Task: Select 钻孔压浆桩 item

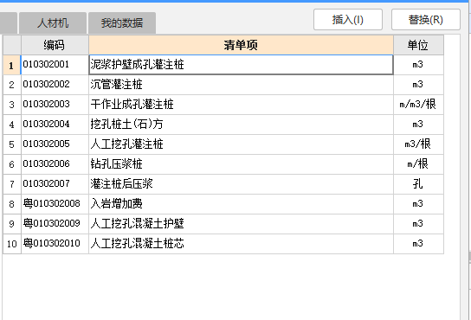Action: 241,164
